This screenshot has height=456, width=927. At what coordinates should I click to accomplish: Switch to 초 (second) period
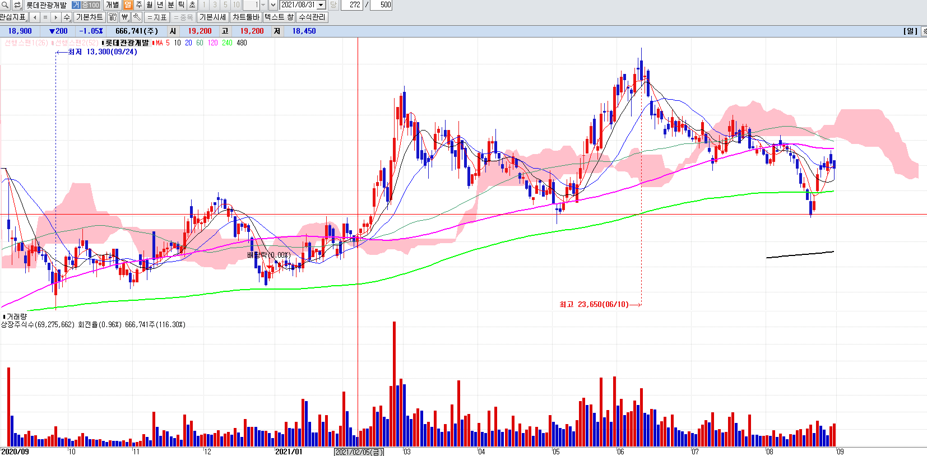pos(192,5)
